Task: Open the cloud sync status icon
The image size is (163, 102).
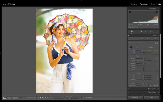Action: (159, 4)
